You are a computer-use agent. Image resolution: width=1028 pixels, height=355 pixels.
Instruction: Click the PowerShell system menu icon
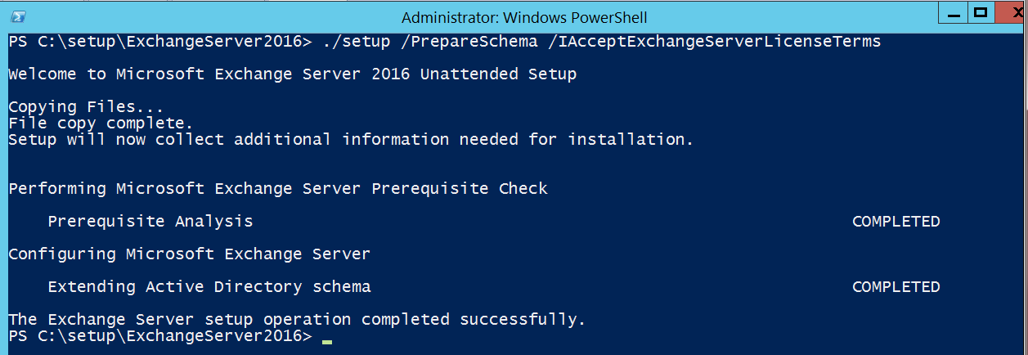tap(16, 16)
